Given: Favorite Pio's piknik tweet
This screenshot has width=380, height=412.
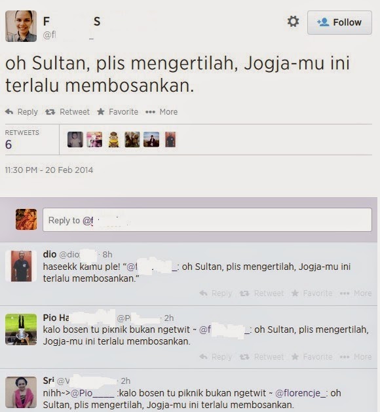Looking at the screenshot, I should point(312,357).
